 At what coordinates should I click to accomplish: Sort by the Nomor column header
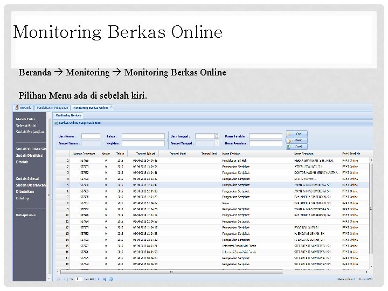[106, 154]
